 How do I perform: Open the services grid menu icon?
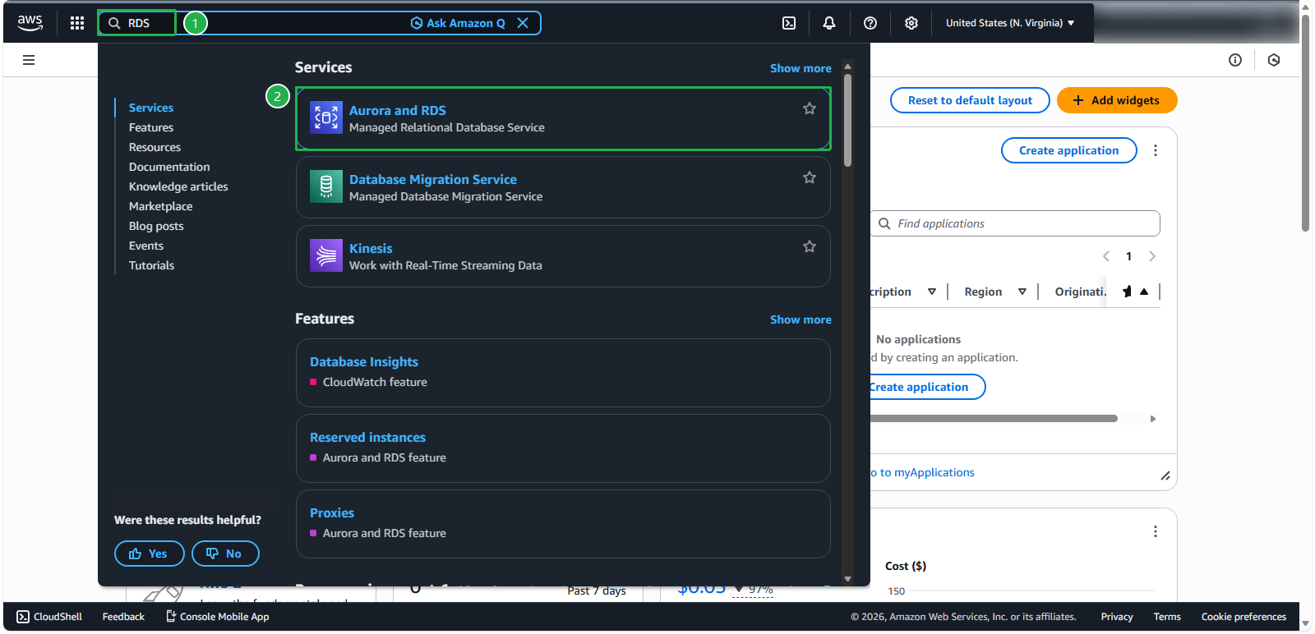coord(77,23)
